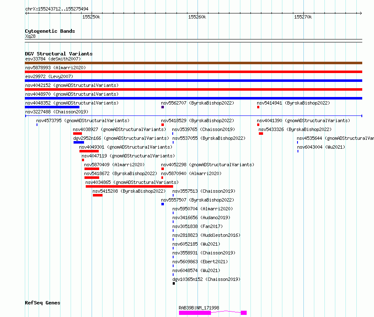Image resolution: width=374 pixels, height=317 pixels.
Task: Click the red nsv4052298 variant marker
Action: click(x=163, y=169)
